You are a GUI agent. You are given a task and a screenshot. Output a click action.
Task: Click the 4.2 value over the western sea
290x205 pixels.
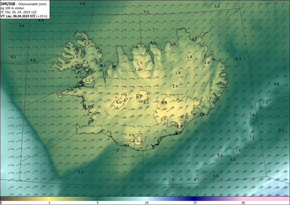coord(13,57)
